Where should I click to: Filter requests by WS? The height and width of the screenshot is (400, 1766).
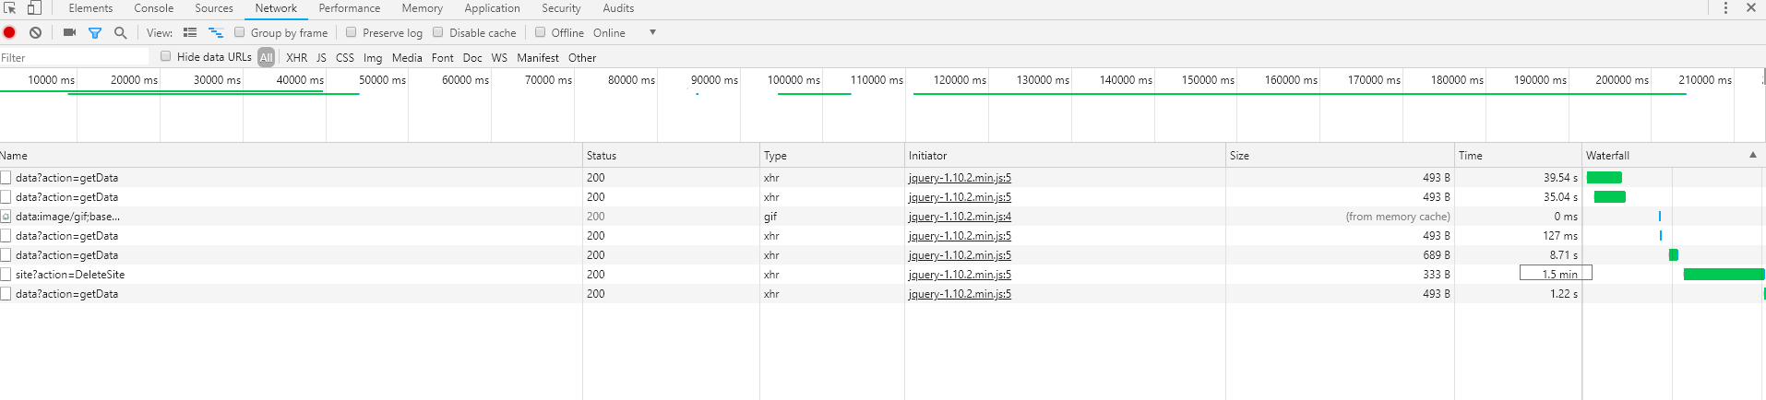499,57
